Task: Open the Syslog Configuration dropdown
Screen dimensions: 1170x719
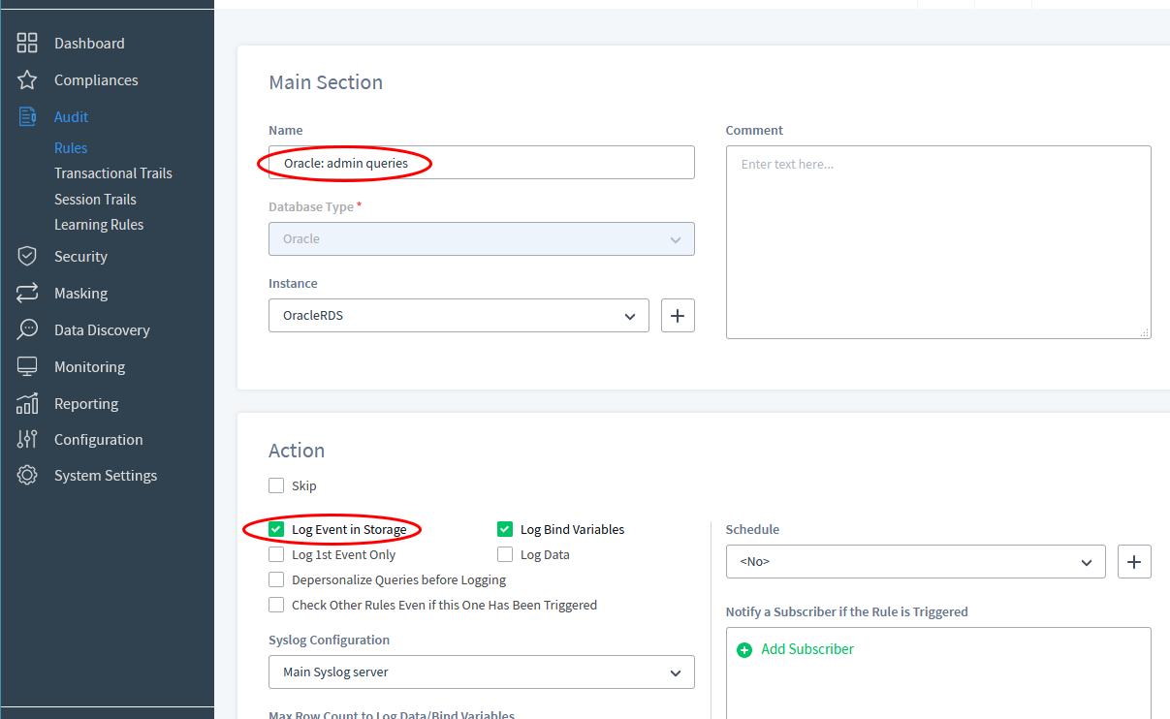Action: coord(481,672)
